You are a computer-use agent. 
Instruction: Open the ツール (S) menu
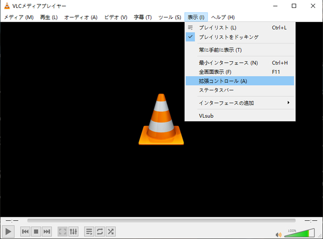coord(170,18)
